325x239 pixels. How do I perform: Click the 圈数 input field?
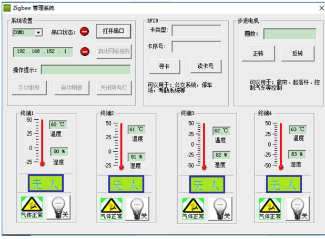(290, 34)
